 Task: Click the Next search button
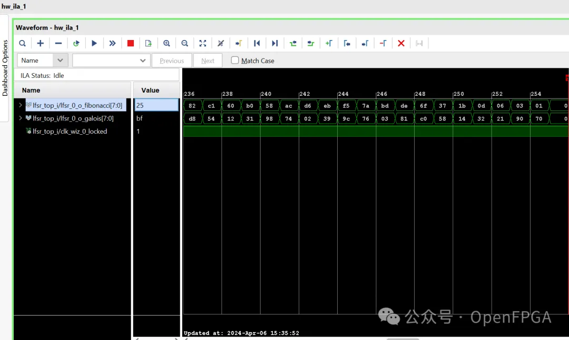pos(208,61)
